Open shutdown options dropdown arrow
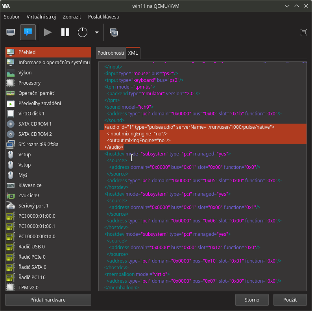Viewport: 312px width, 311px height. coord(97,32)
